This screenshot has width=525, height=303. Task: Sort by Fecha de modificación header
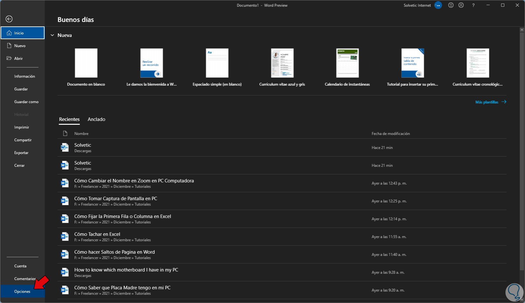tap(391, 134)
